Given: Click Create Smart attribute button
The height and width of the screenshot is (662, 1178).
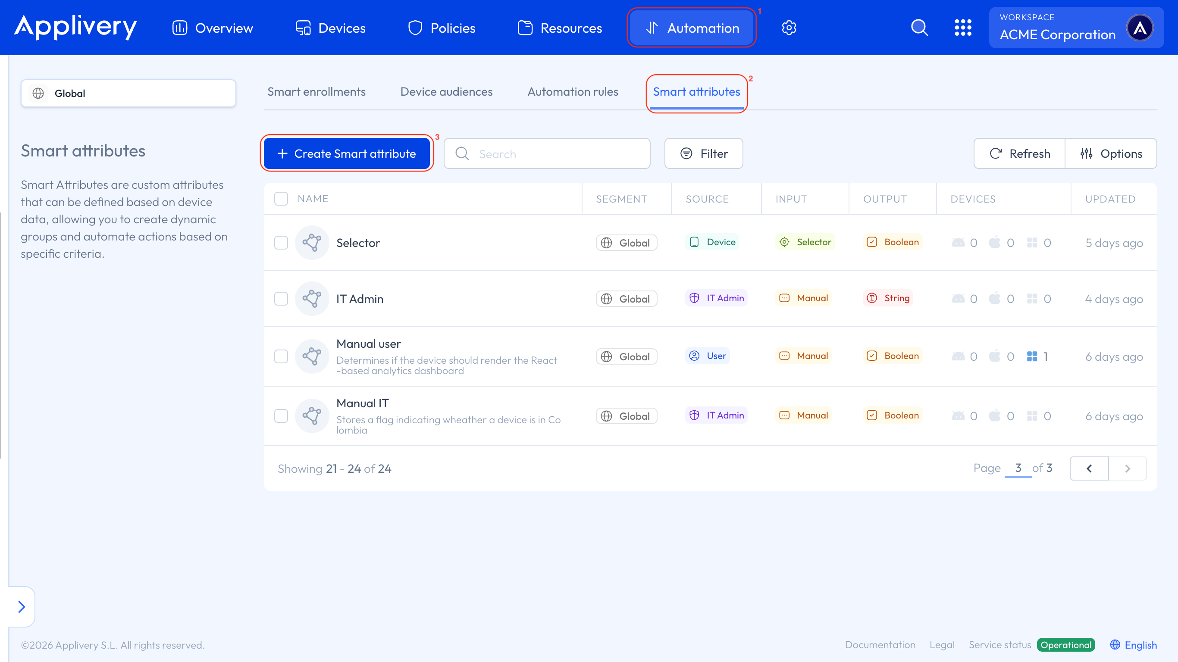Looking at the screenshot, I should (347, 153).
